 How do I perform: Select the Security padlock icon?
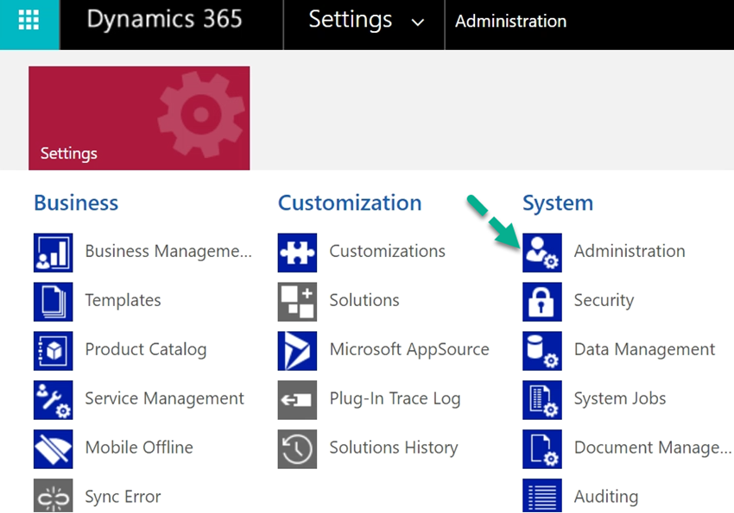pos(542,300)
